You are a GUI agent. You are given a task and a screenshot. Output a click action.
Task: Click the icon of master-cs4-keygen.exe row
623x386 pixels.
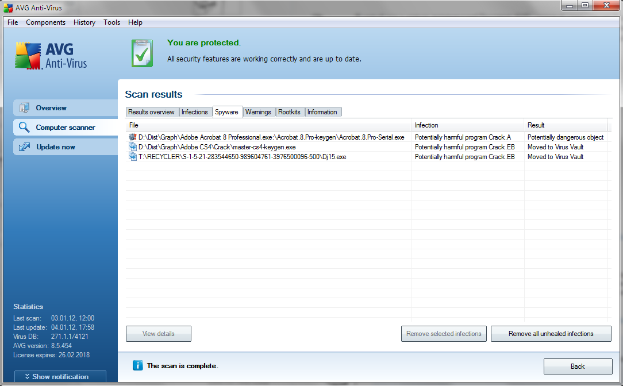point(132,146)
